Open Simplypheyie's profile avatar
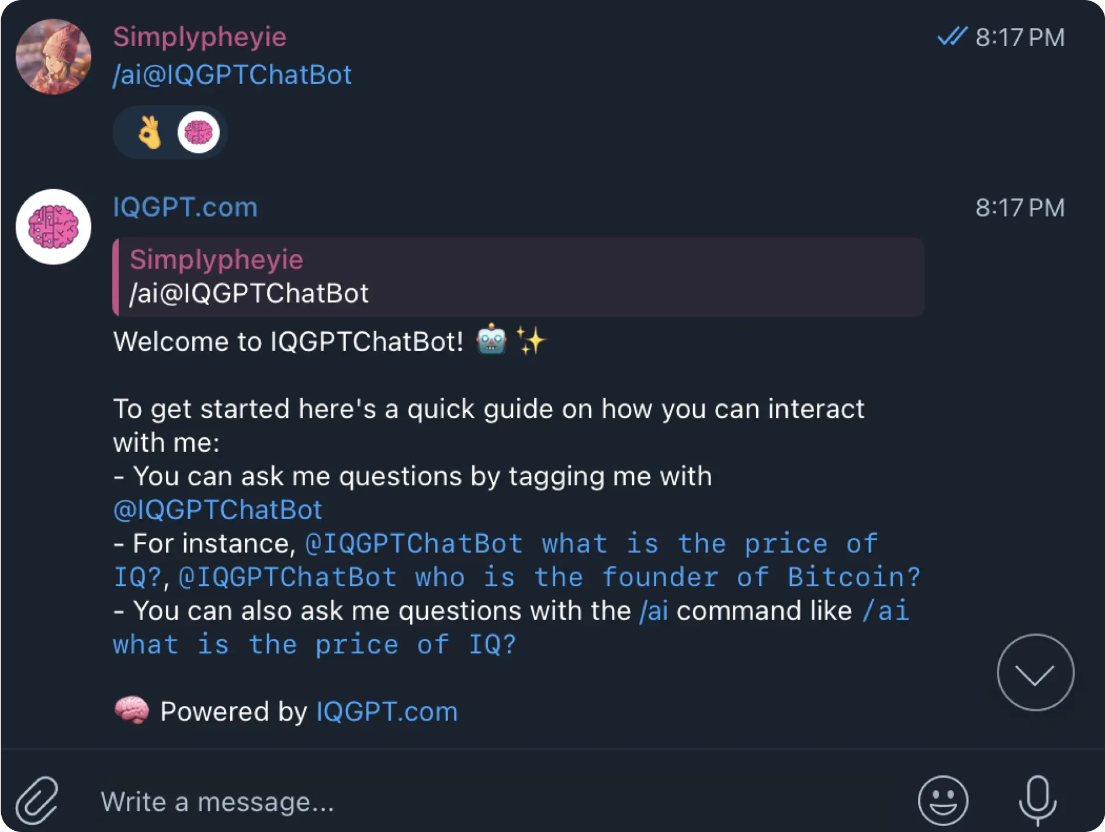 point(53,57)
